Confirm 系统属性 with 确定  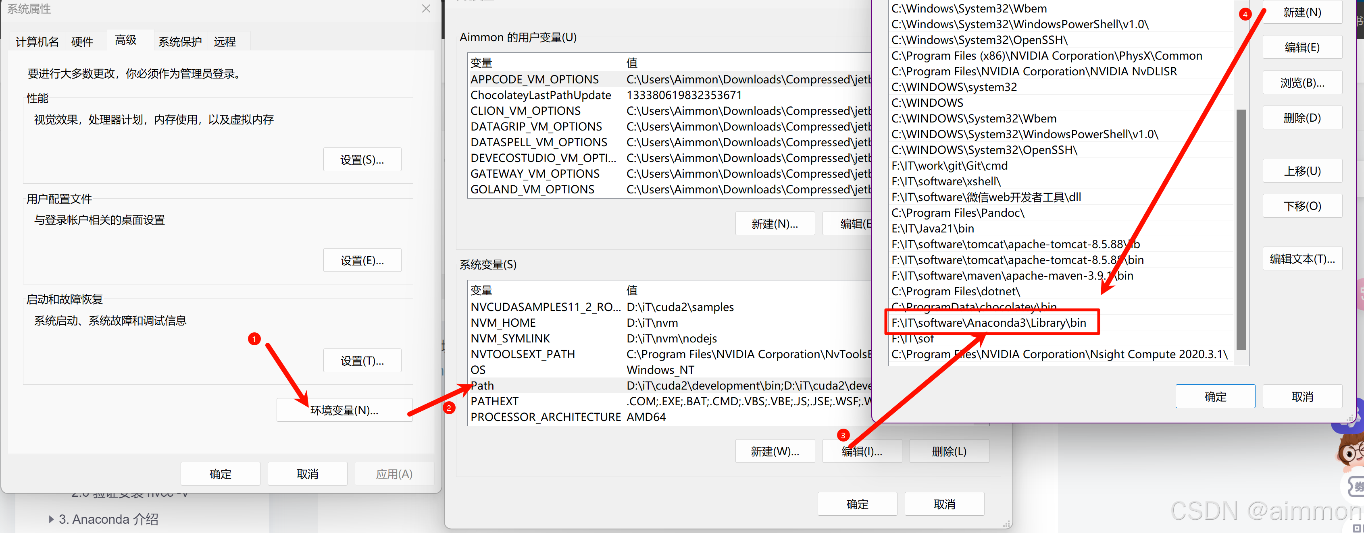tap(220, 474)
